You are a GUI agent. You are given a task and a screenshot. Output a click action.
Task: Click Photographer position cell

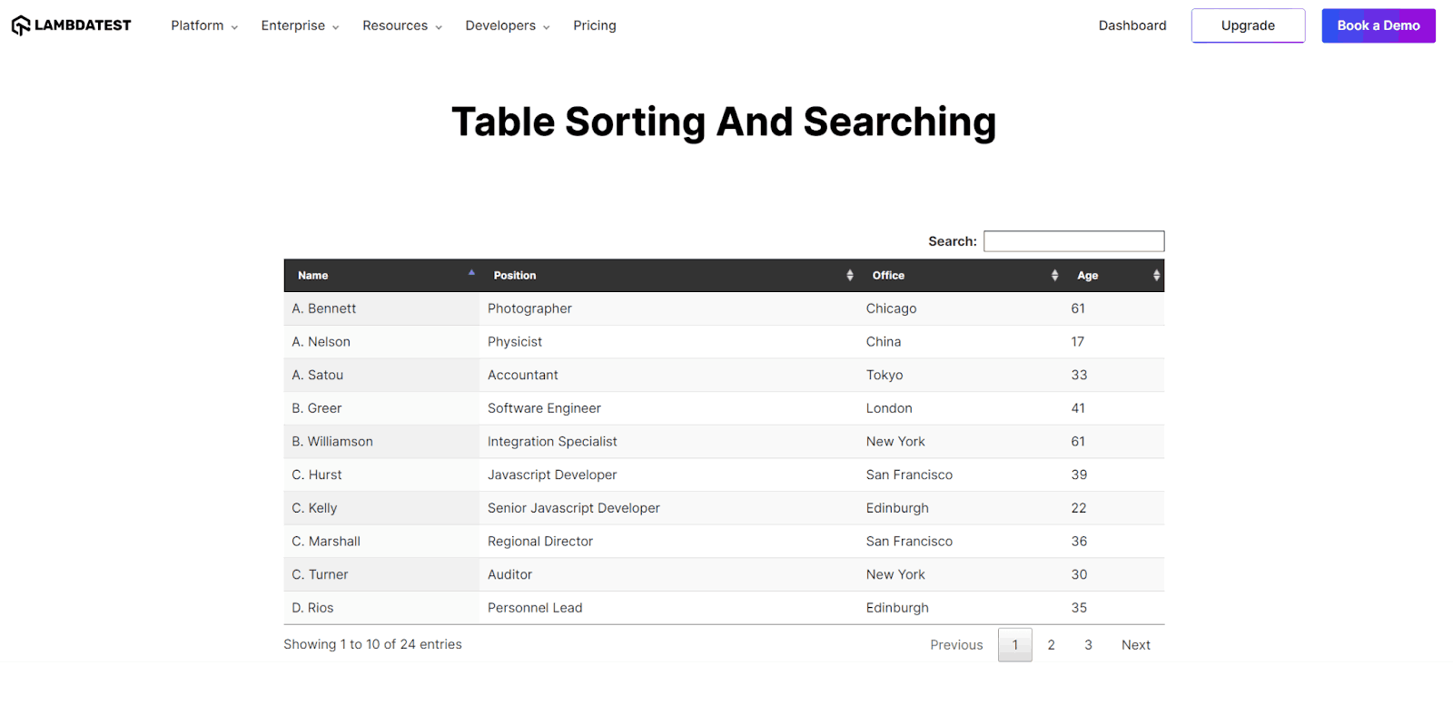coord(668,308)
